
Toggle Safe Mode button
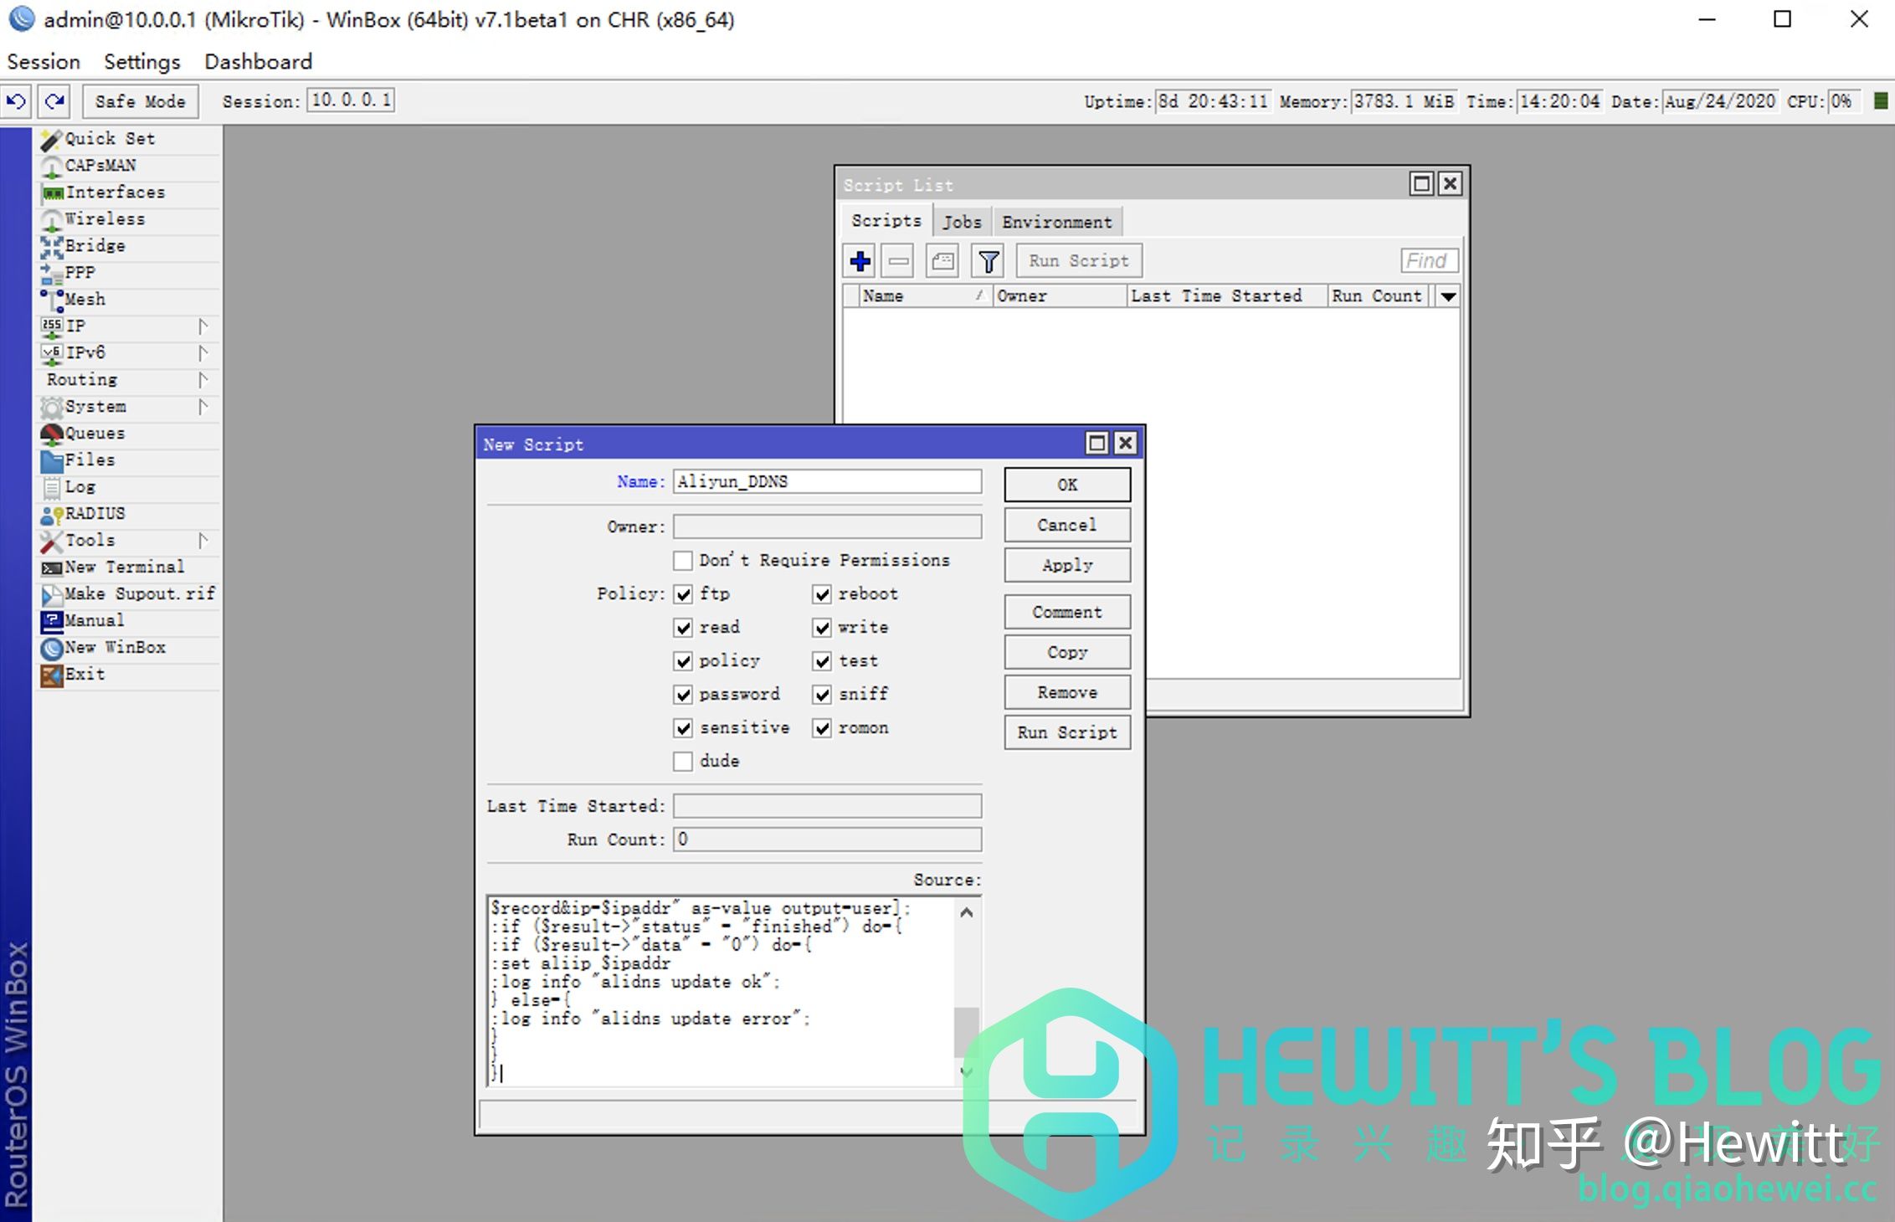tap(141, 101)
